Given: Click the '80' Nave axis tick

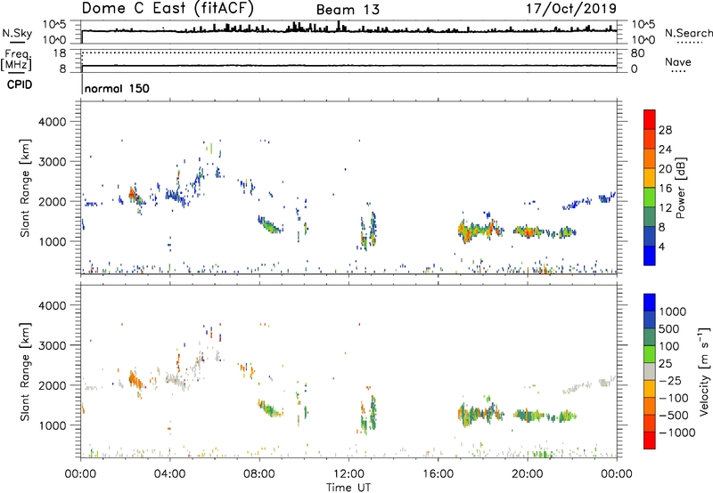Looking at the screenshot, I should point(637,53).
